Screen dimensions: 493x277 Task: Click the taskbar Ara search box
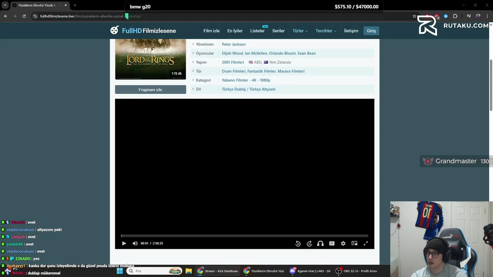[154, 271]
